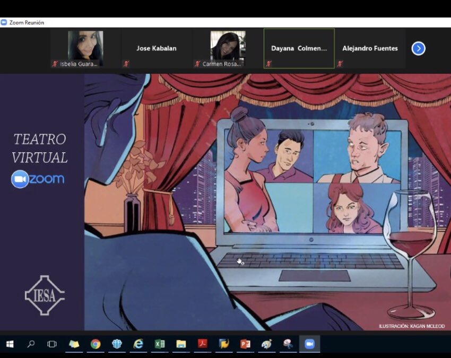Switch to Zoom app in the taskbar

coord(309,344)
